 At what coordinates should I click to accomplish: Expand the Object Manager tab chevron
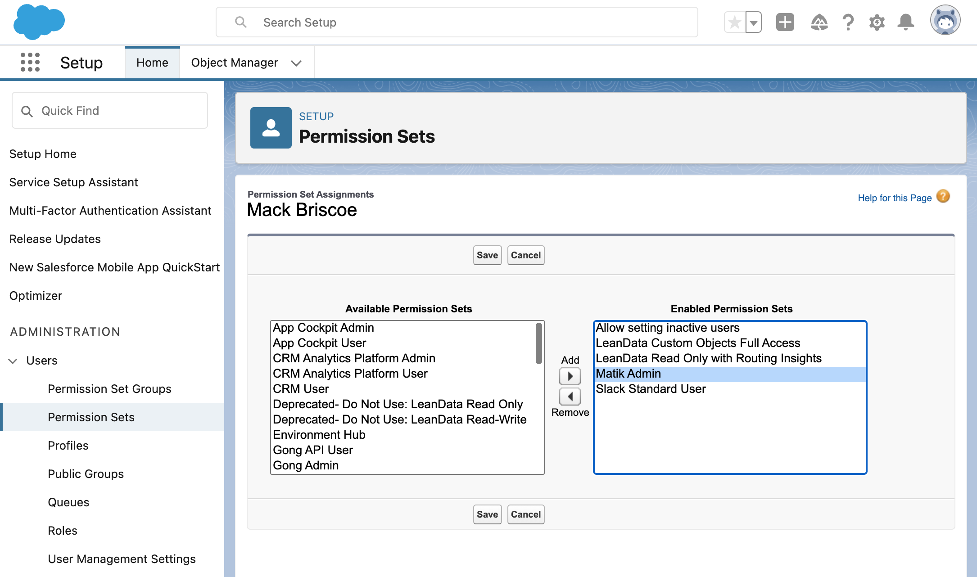[296, 63]
